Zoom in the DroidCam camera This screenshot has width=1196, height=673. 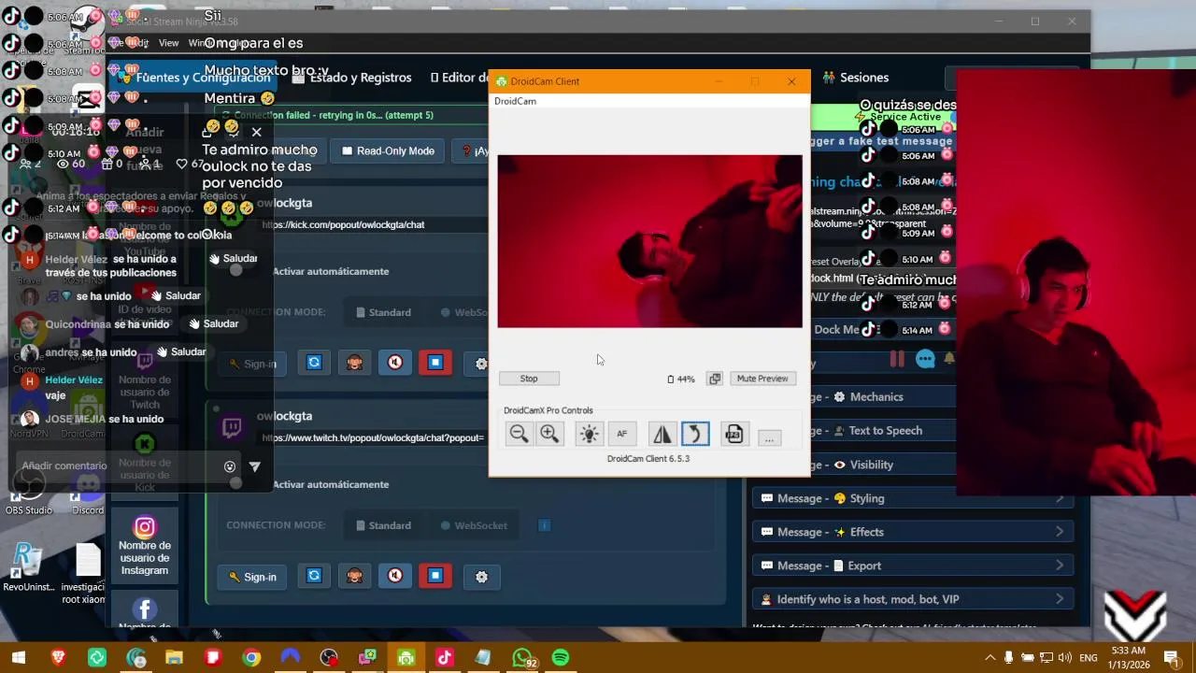pyautogui.click(x=549, y=434)
